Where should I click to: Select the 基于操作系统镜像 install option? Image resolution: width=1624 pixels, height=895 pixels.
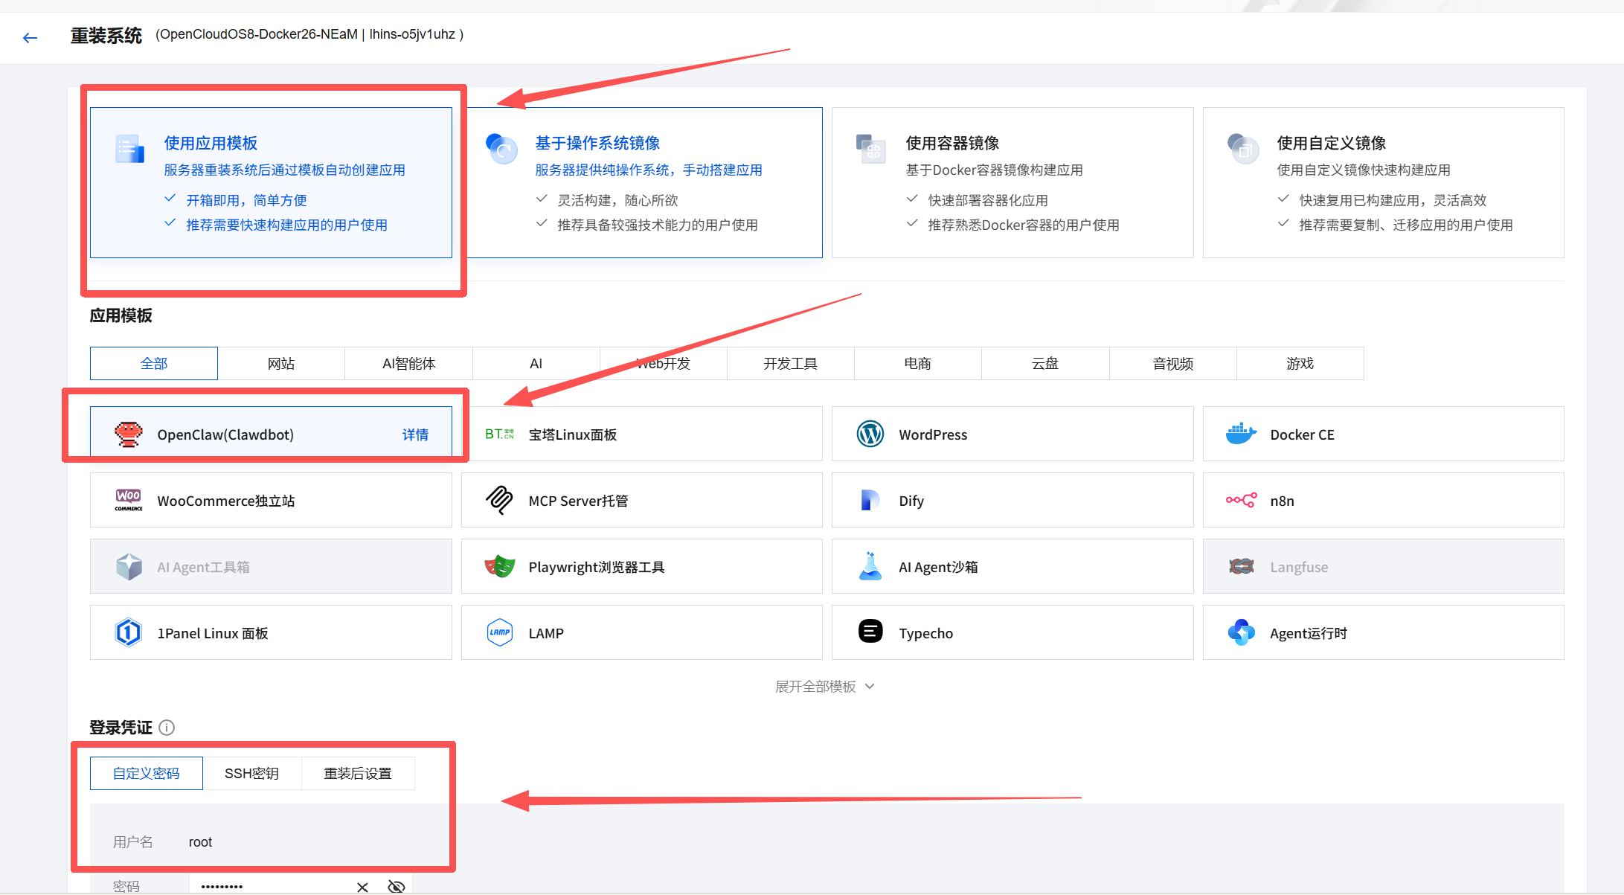644,182
